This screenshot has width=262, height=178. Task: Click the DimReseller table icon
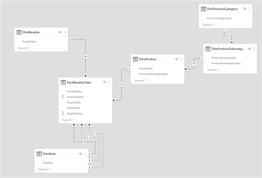(x=19, y=32)
